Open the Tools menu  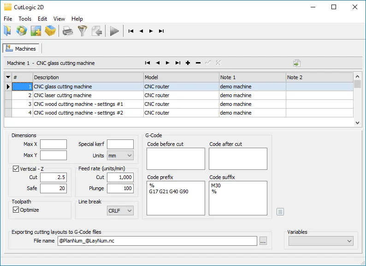click(25, 19)
